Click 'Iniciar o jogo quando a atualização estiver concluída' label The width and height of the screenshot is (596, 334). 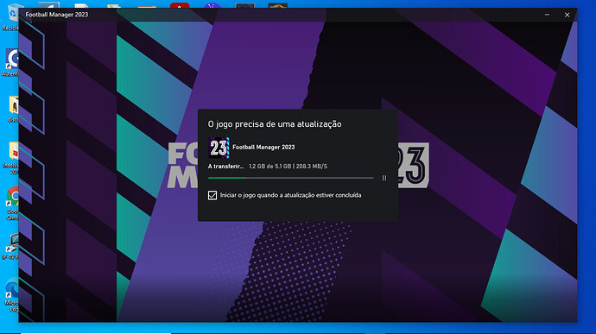pyautogui.click(x=291, y=195)
